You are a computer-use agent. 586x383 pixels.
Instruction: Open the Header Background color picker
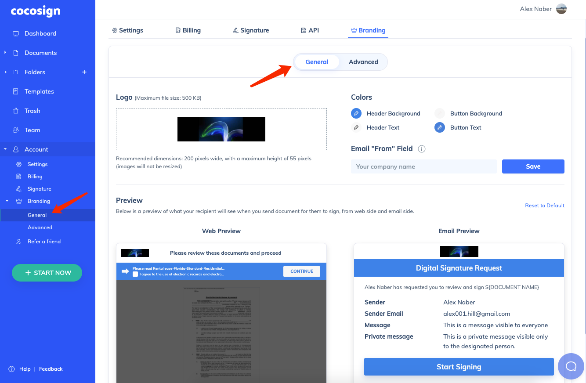pos(356,113)
